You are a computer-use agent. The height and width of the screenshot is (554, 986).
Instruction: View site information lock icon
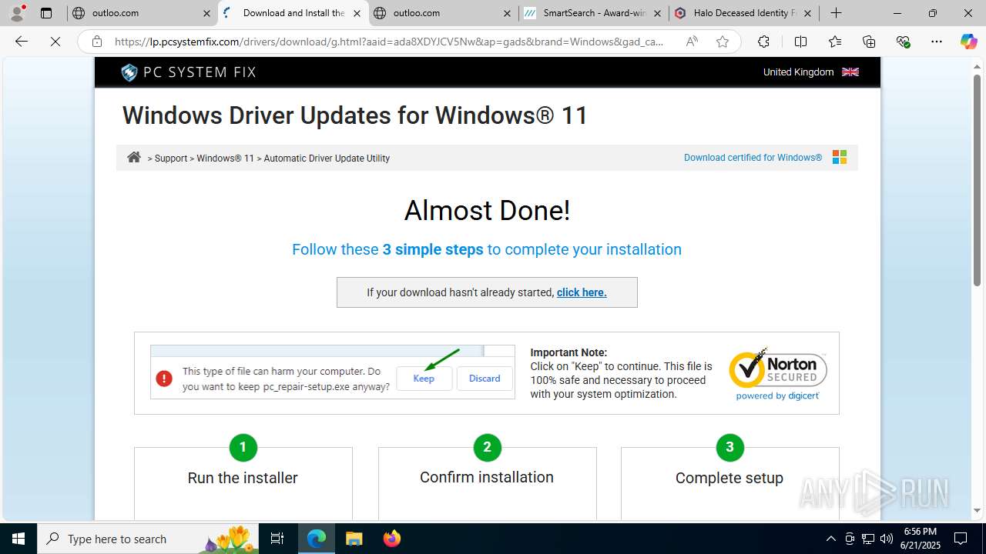click(96, 42)
